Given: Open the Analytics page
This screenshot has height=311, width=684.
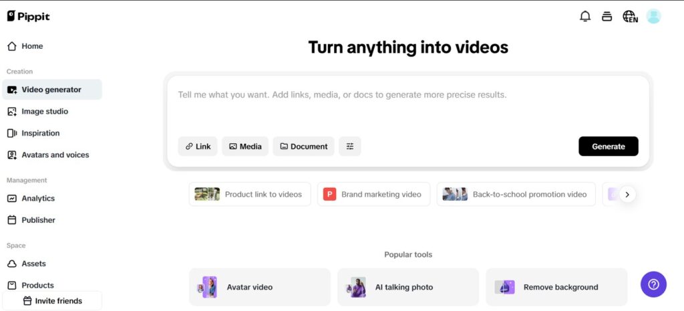Looking at the screenshot, I should (38, 199).
